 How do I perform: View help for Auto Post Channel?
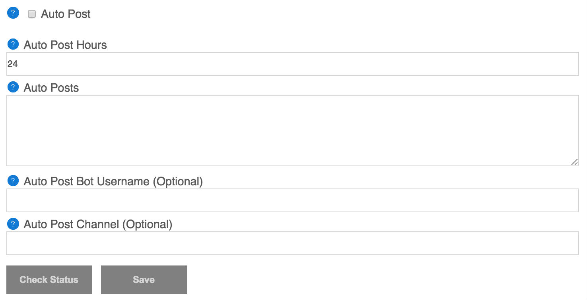(x=13, y=223)
